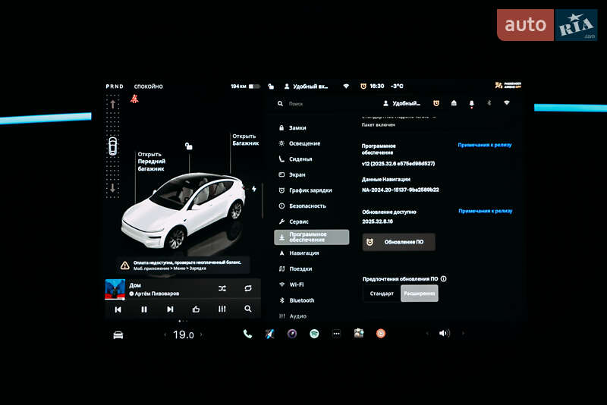The width and height of the screenshot is (607, 405).
Task: Open notifications via bell icon
Action: pos(471,103)
